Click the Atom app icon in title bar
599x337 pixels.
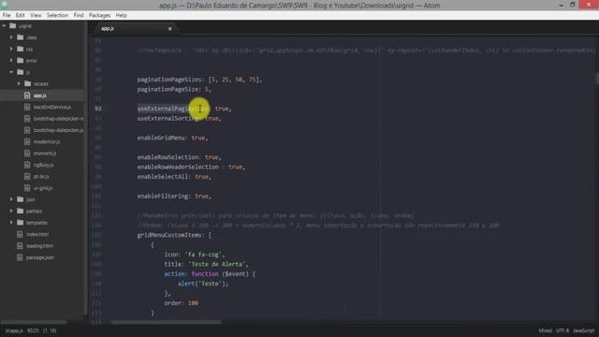pos(5,5)
